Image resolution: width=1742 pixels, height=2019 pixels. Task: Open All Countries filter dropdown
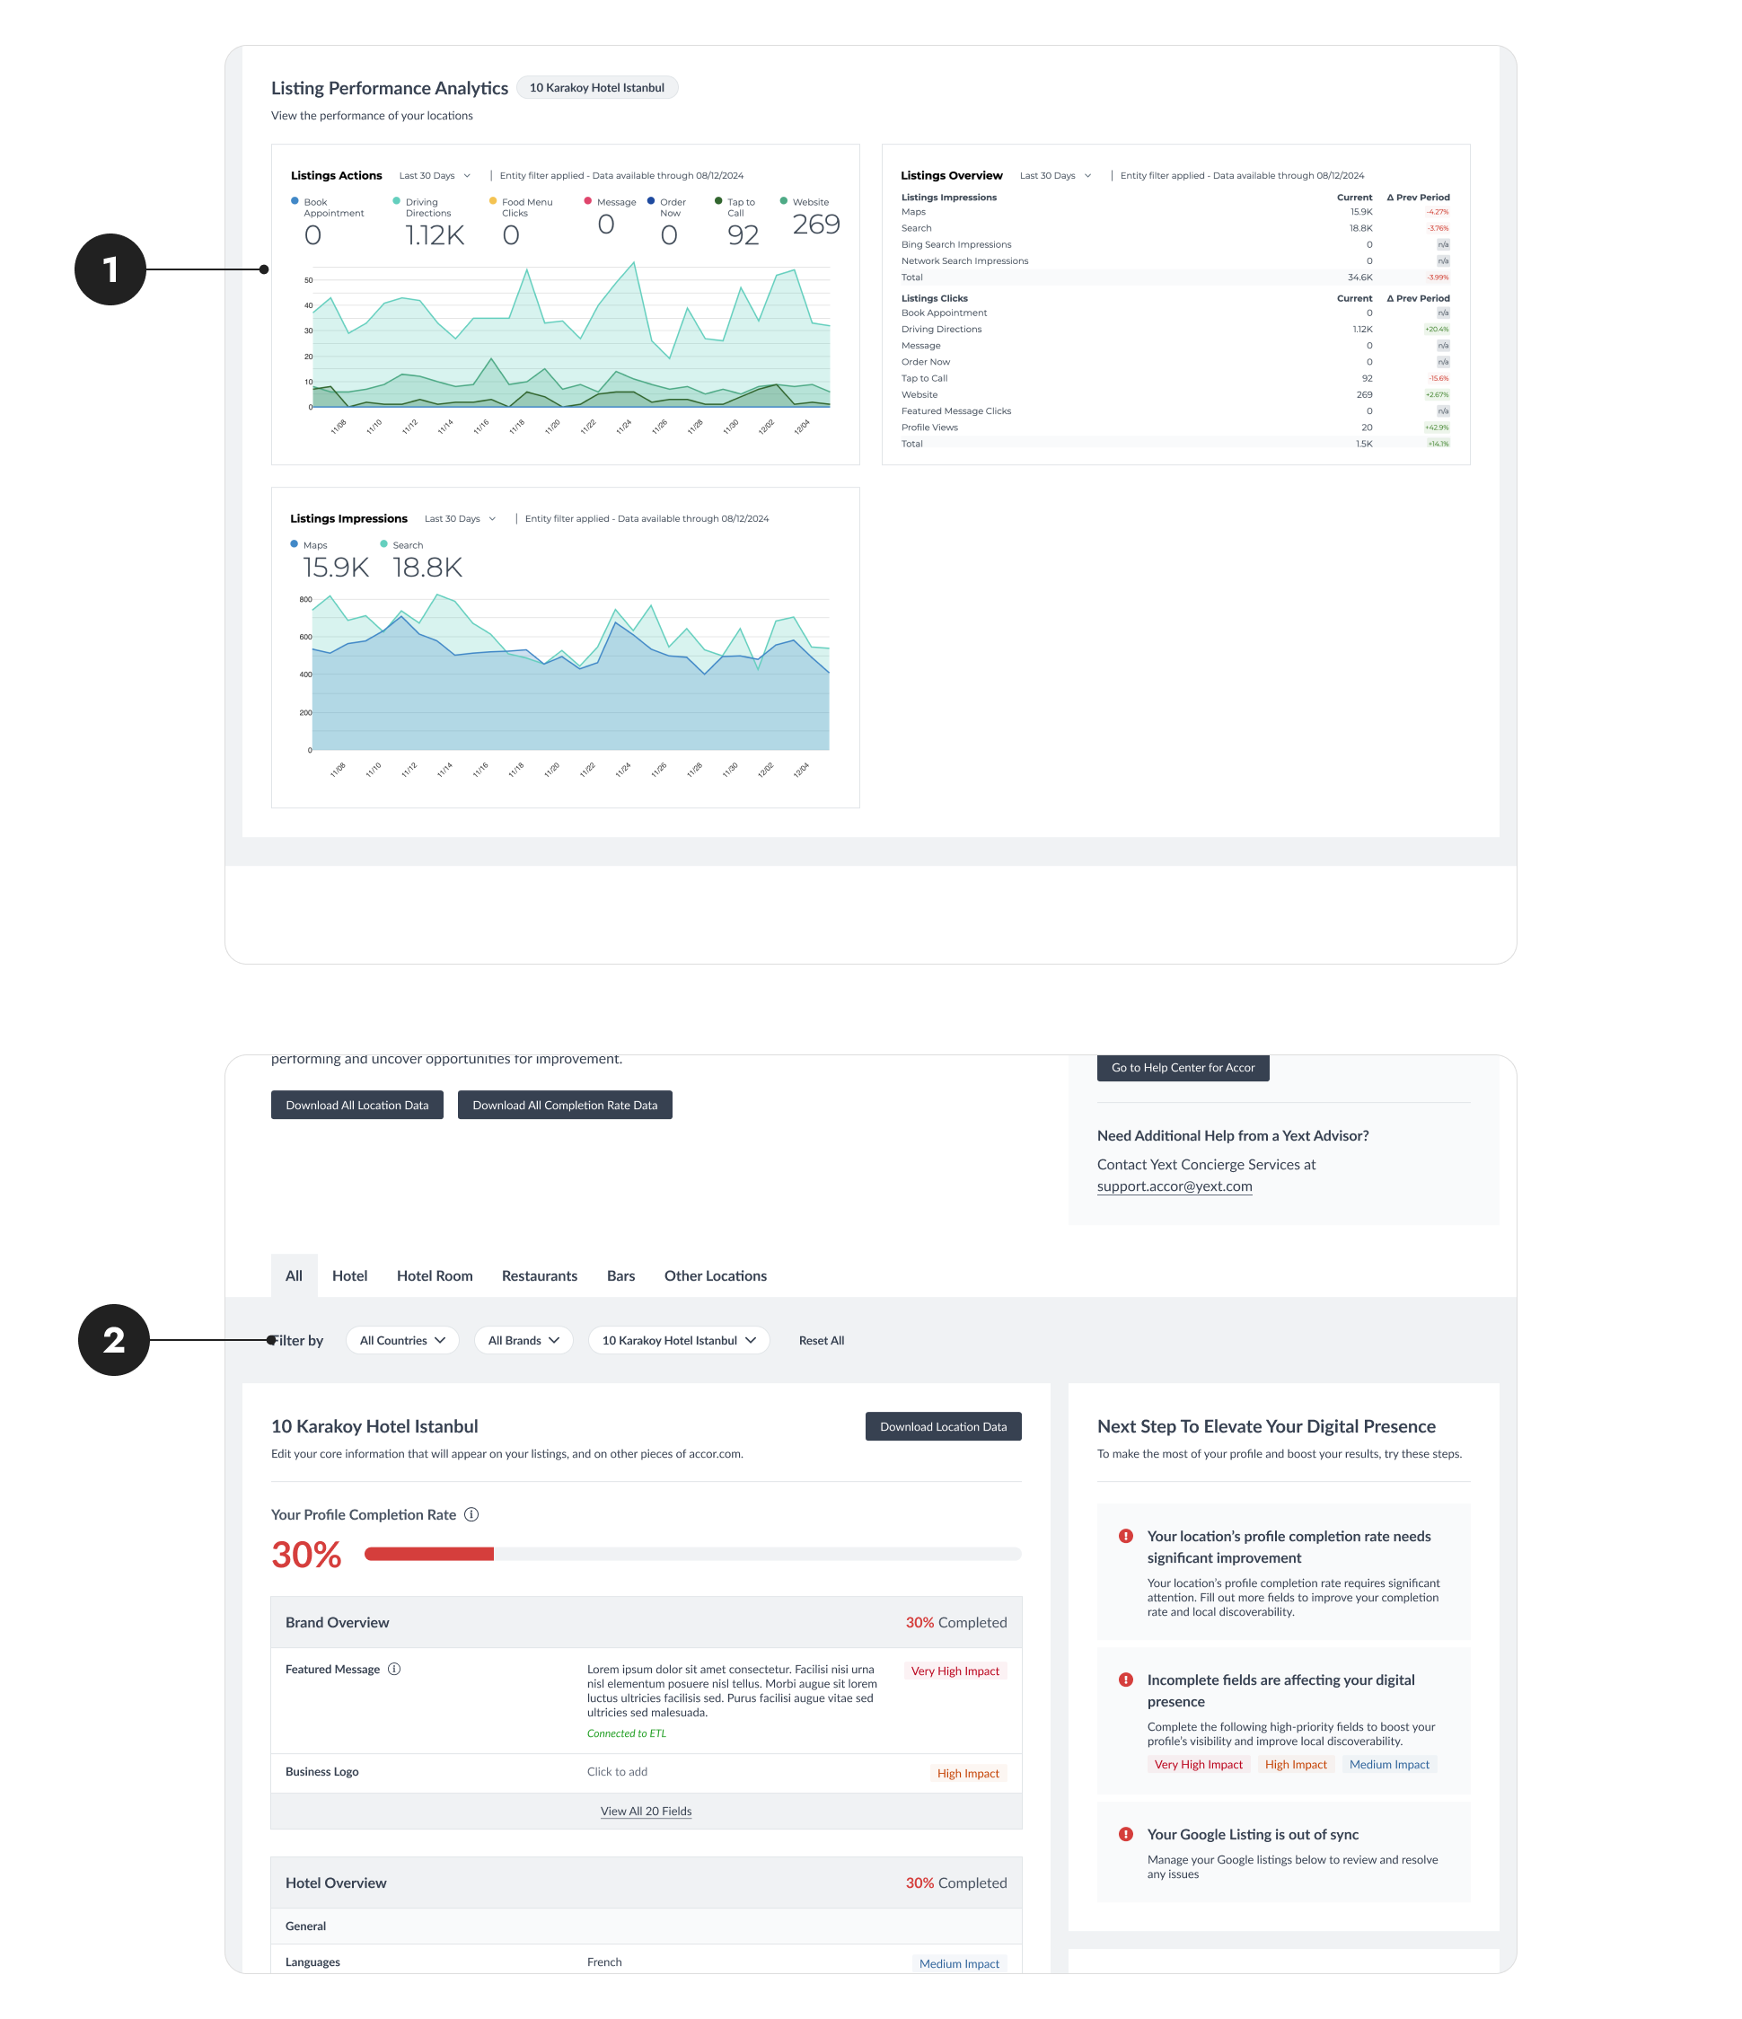coord(402,1340)
